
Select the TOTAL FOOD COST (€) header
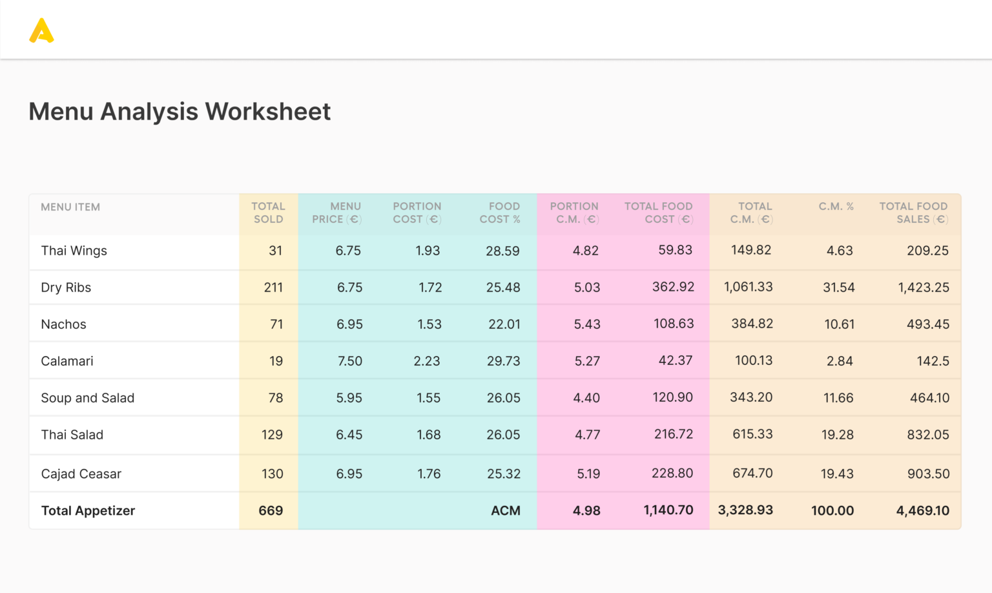[658, 213]
